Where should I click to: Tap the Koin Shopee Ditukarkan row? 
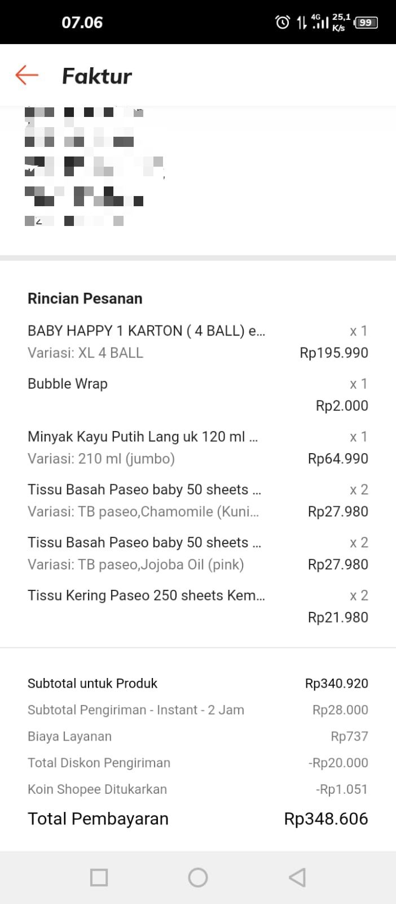coord(197,789)
